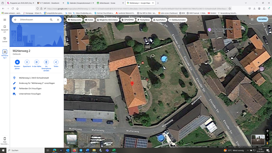
Task: Clear the search with the X icon
Action: tap(58, 20)
